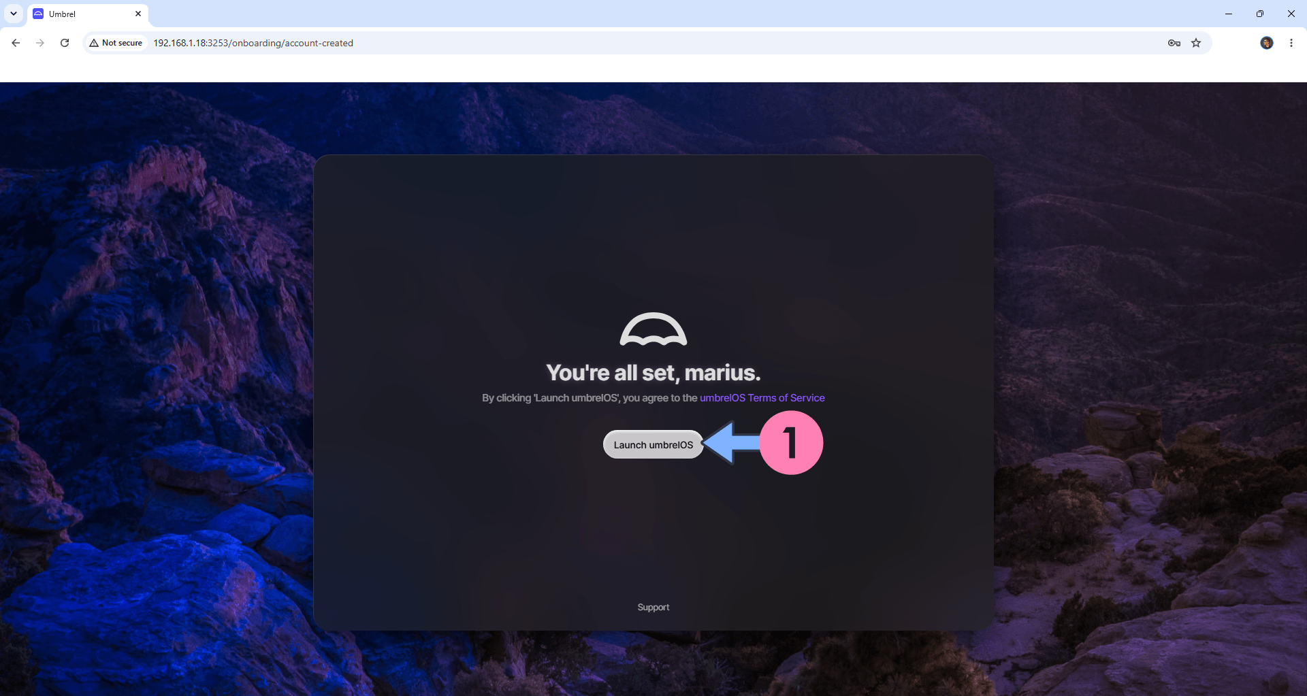This screenshot has height=696, width=1307.
Task: Select the URL in the address bar
Action: [253, 43]
